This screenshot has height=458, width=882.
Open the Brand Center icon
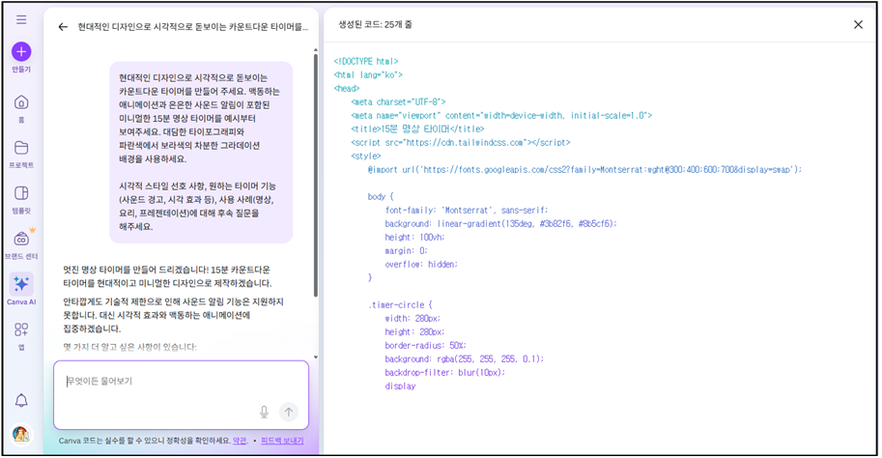pos(21,239)
